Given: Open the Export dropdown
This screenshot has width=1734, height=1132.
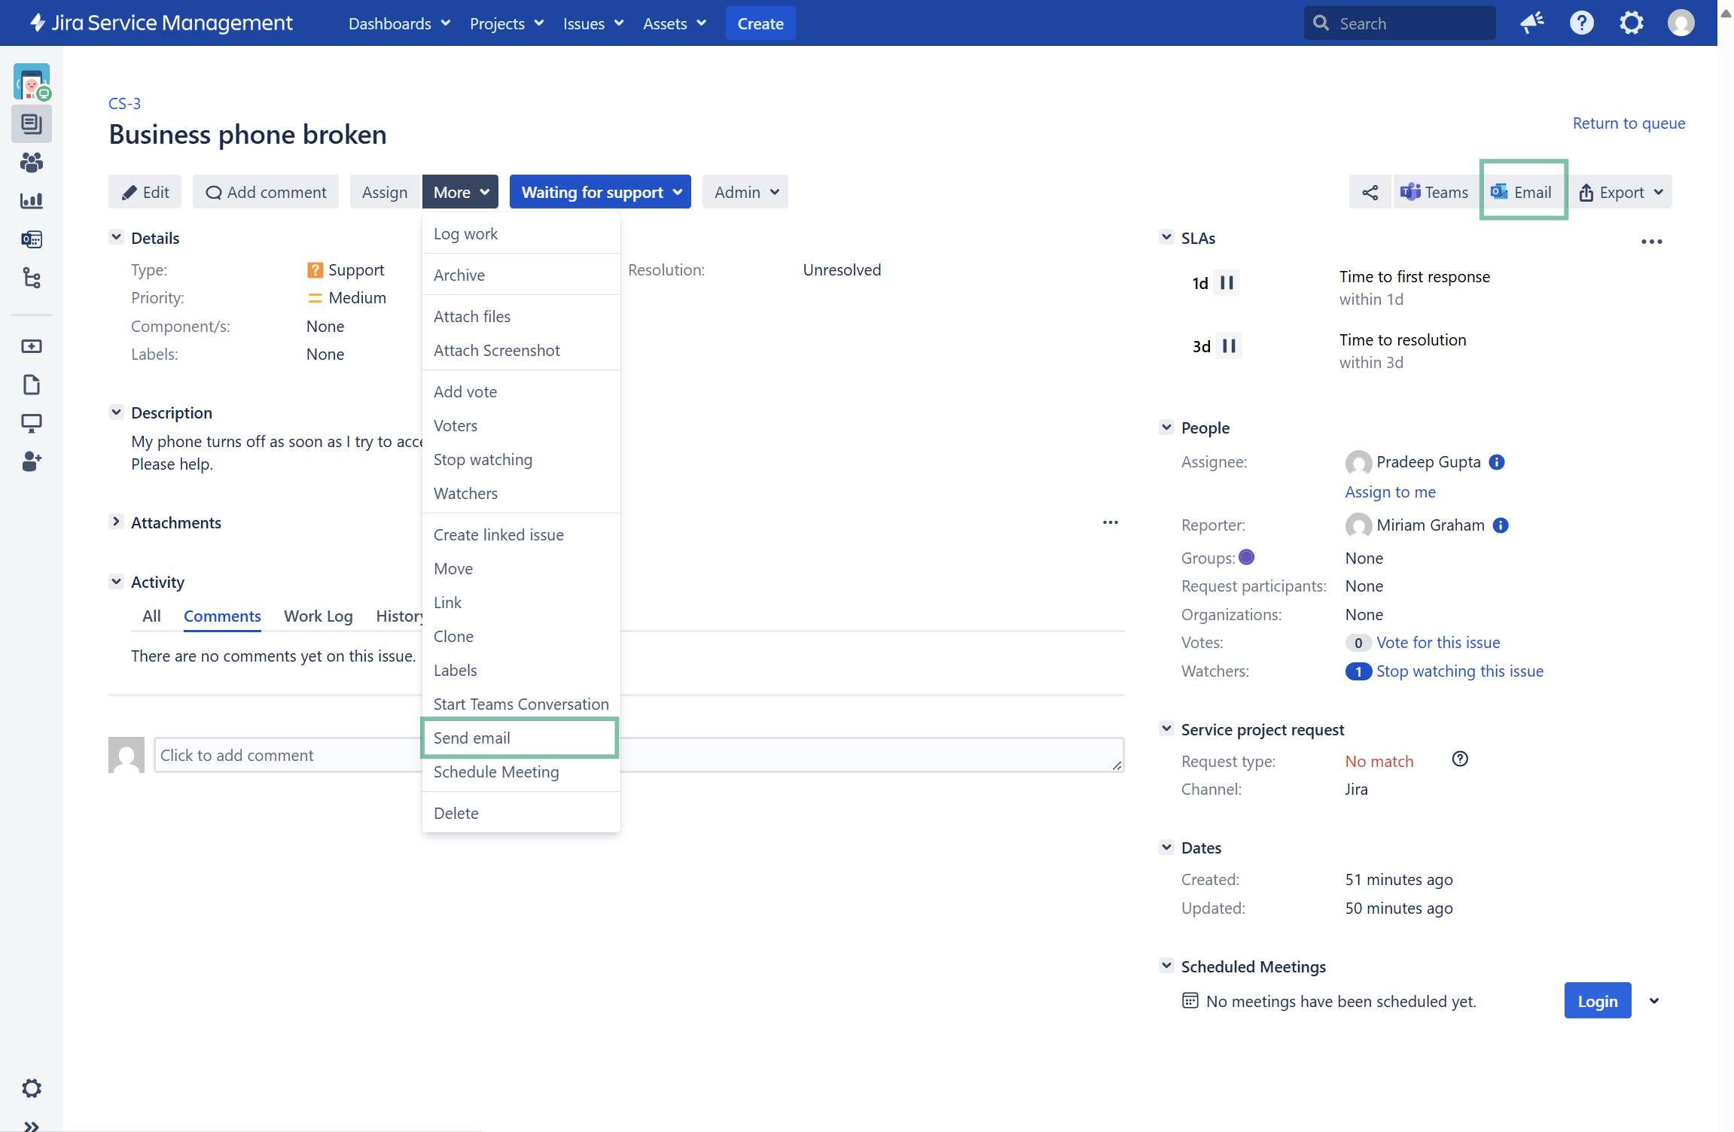Looking at the screenshot, I should tap(1621, 193).
